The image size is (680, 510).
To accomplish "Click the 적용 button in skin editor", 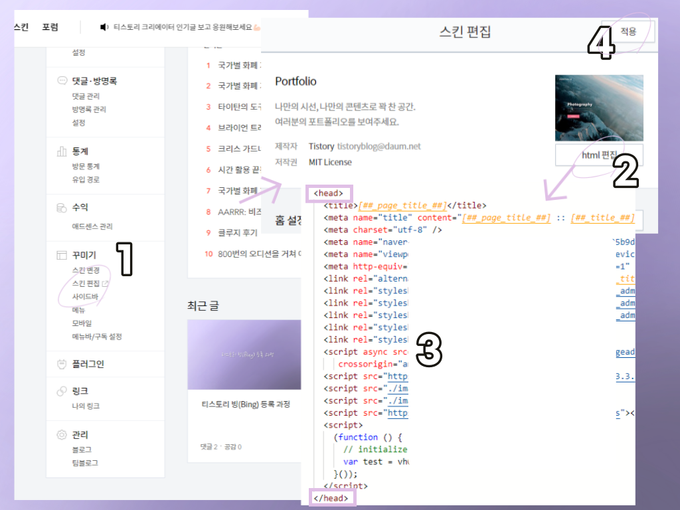I will 628,31.
